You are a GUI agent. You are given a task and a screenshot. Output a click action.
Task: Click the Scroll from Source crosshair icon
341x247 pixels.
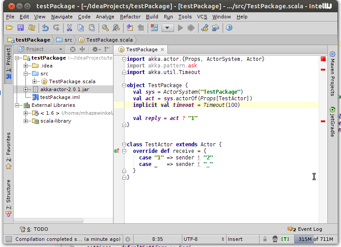(73, 49)
